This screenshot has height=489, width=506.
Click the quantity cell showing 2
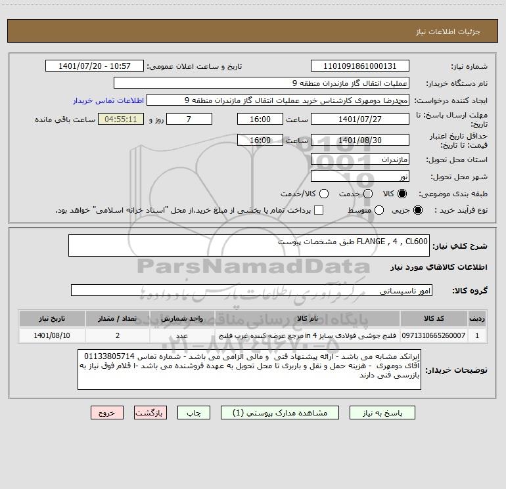118,335
